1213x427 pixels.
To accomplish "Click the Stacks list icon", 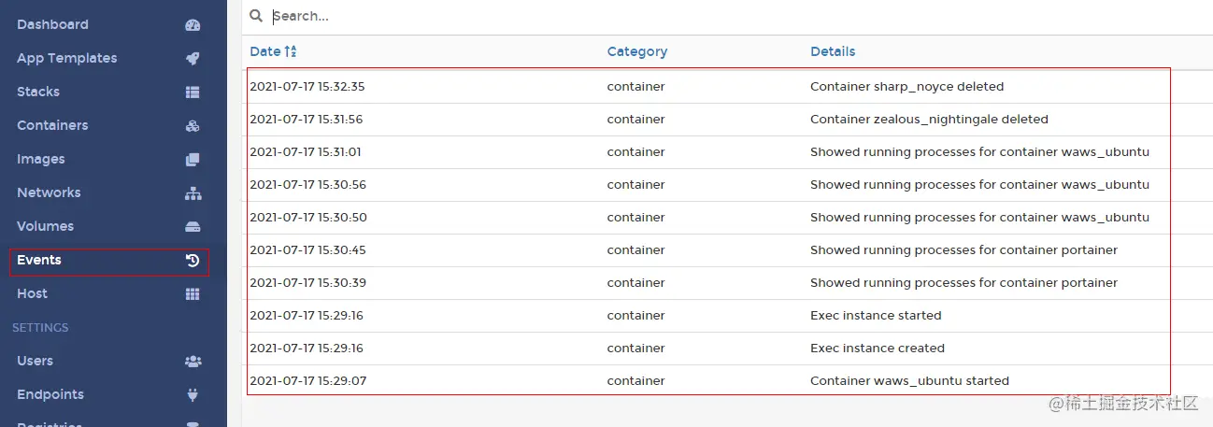I will tap(193, 93).
